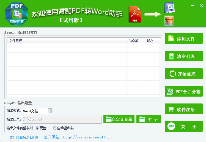Click 打开 to open output folder

pos(149,119)
